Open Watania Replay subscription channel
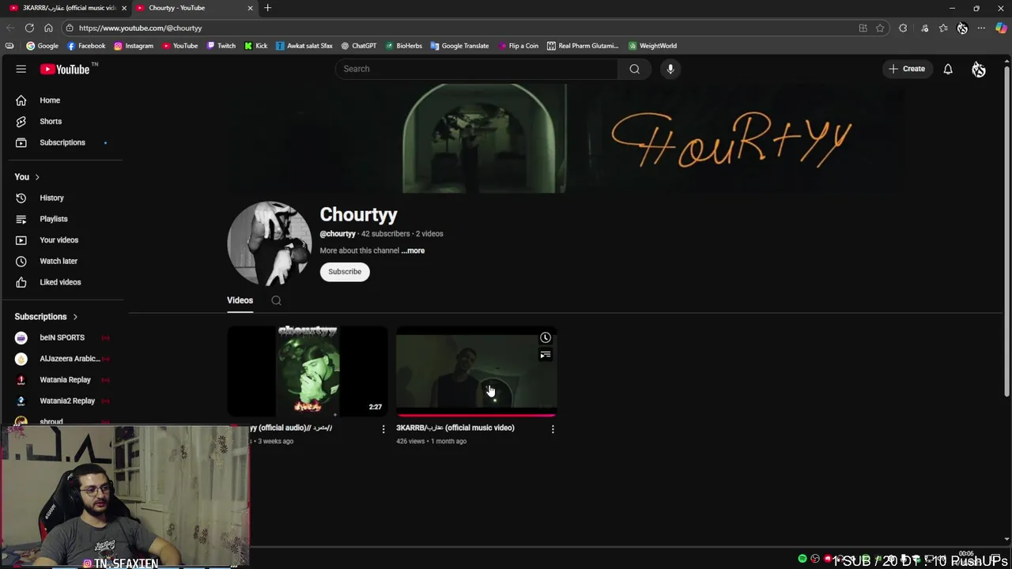 (x=63, y=380)
